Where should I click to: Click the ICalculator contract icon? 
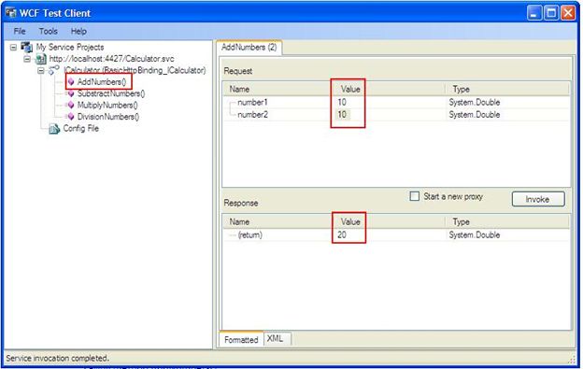[x=54, y=70]
